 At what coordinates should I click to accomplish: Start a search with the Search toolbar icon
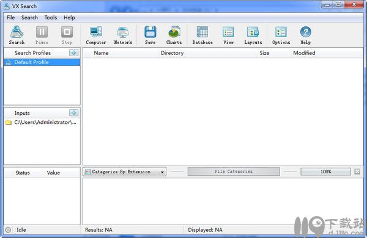point(17,35)
